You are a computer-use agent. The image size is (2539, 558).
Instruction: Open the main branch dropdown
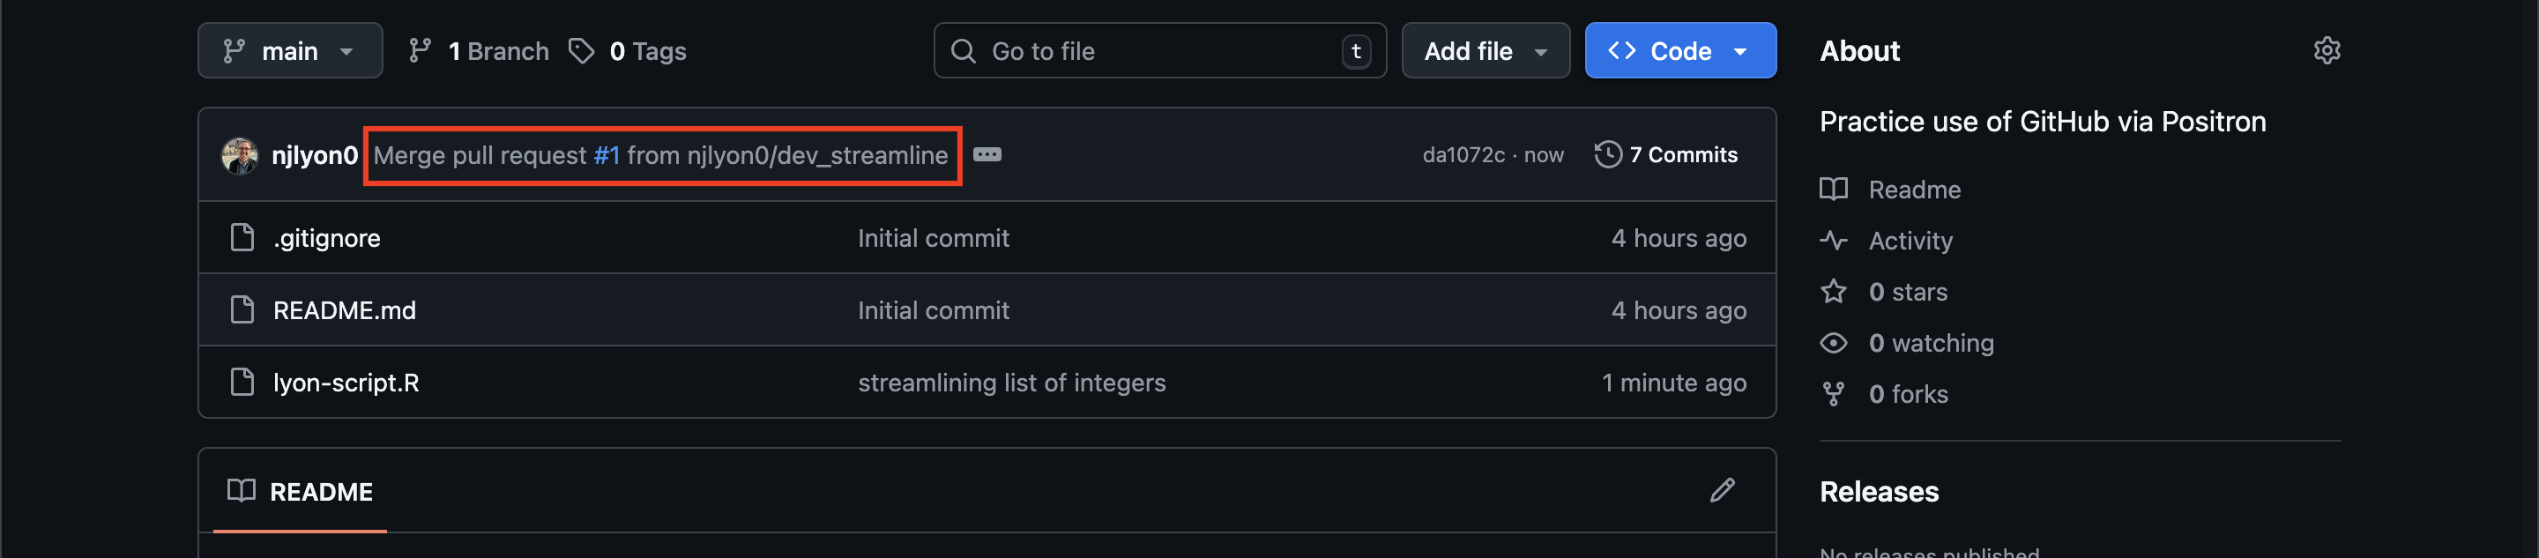pyautogui.click(x=289, y=50)
